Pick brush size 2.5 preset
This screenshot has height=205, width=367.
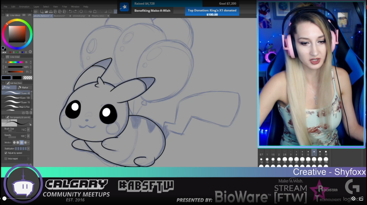point(285,153)
